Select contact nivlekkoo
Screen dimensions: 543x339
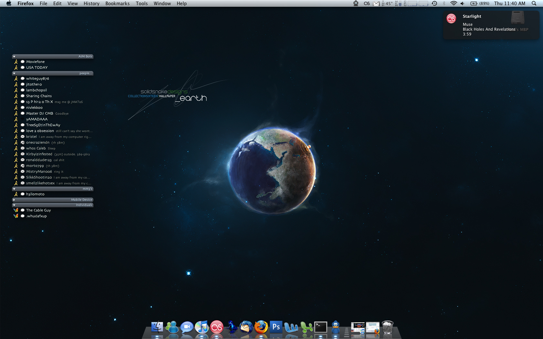tap(53, 108)
